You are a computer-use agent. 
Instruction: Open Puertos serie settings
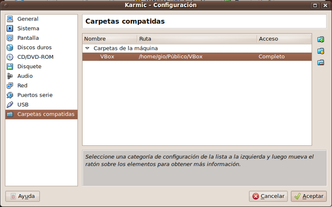(x=35, y=95)
